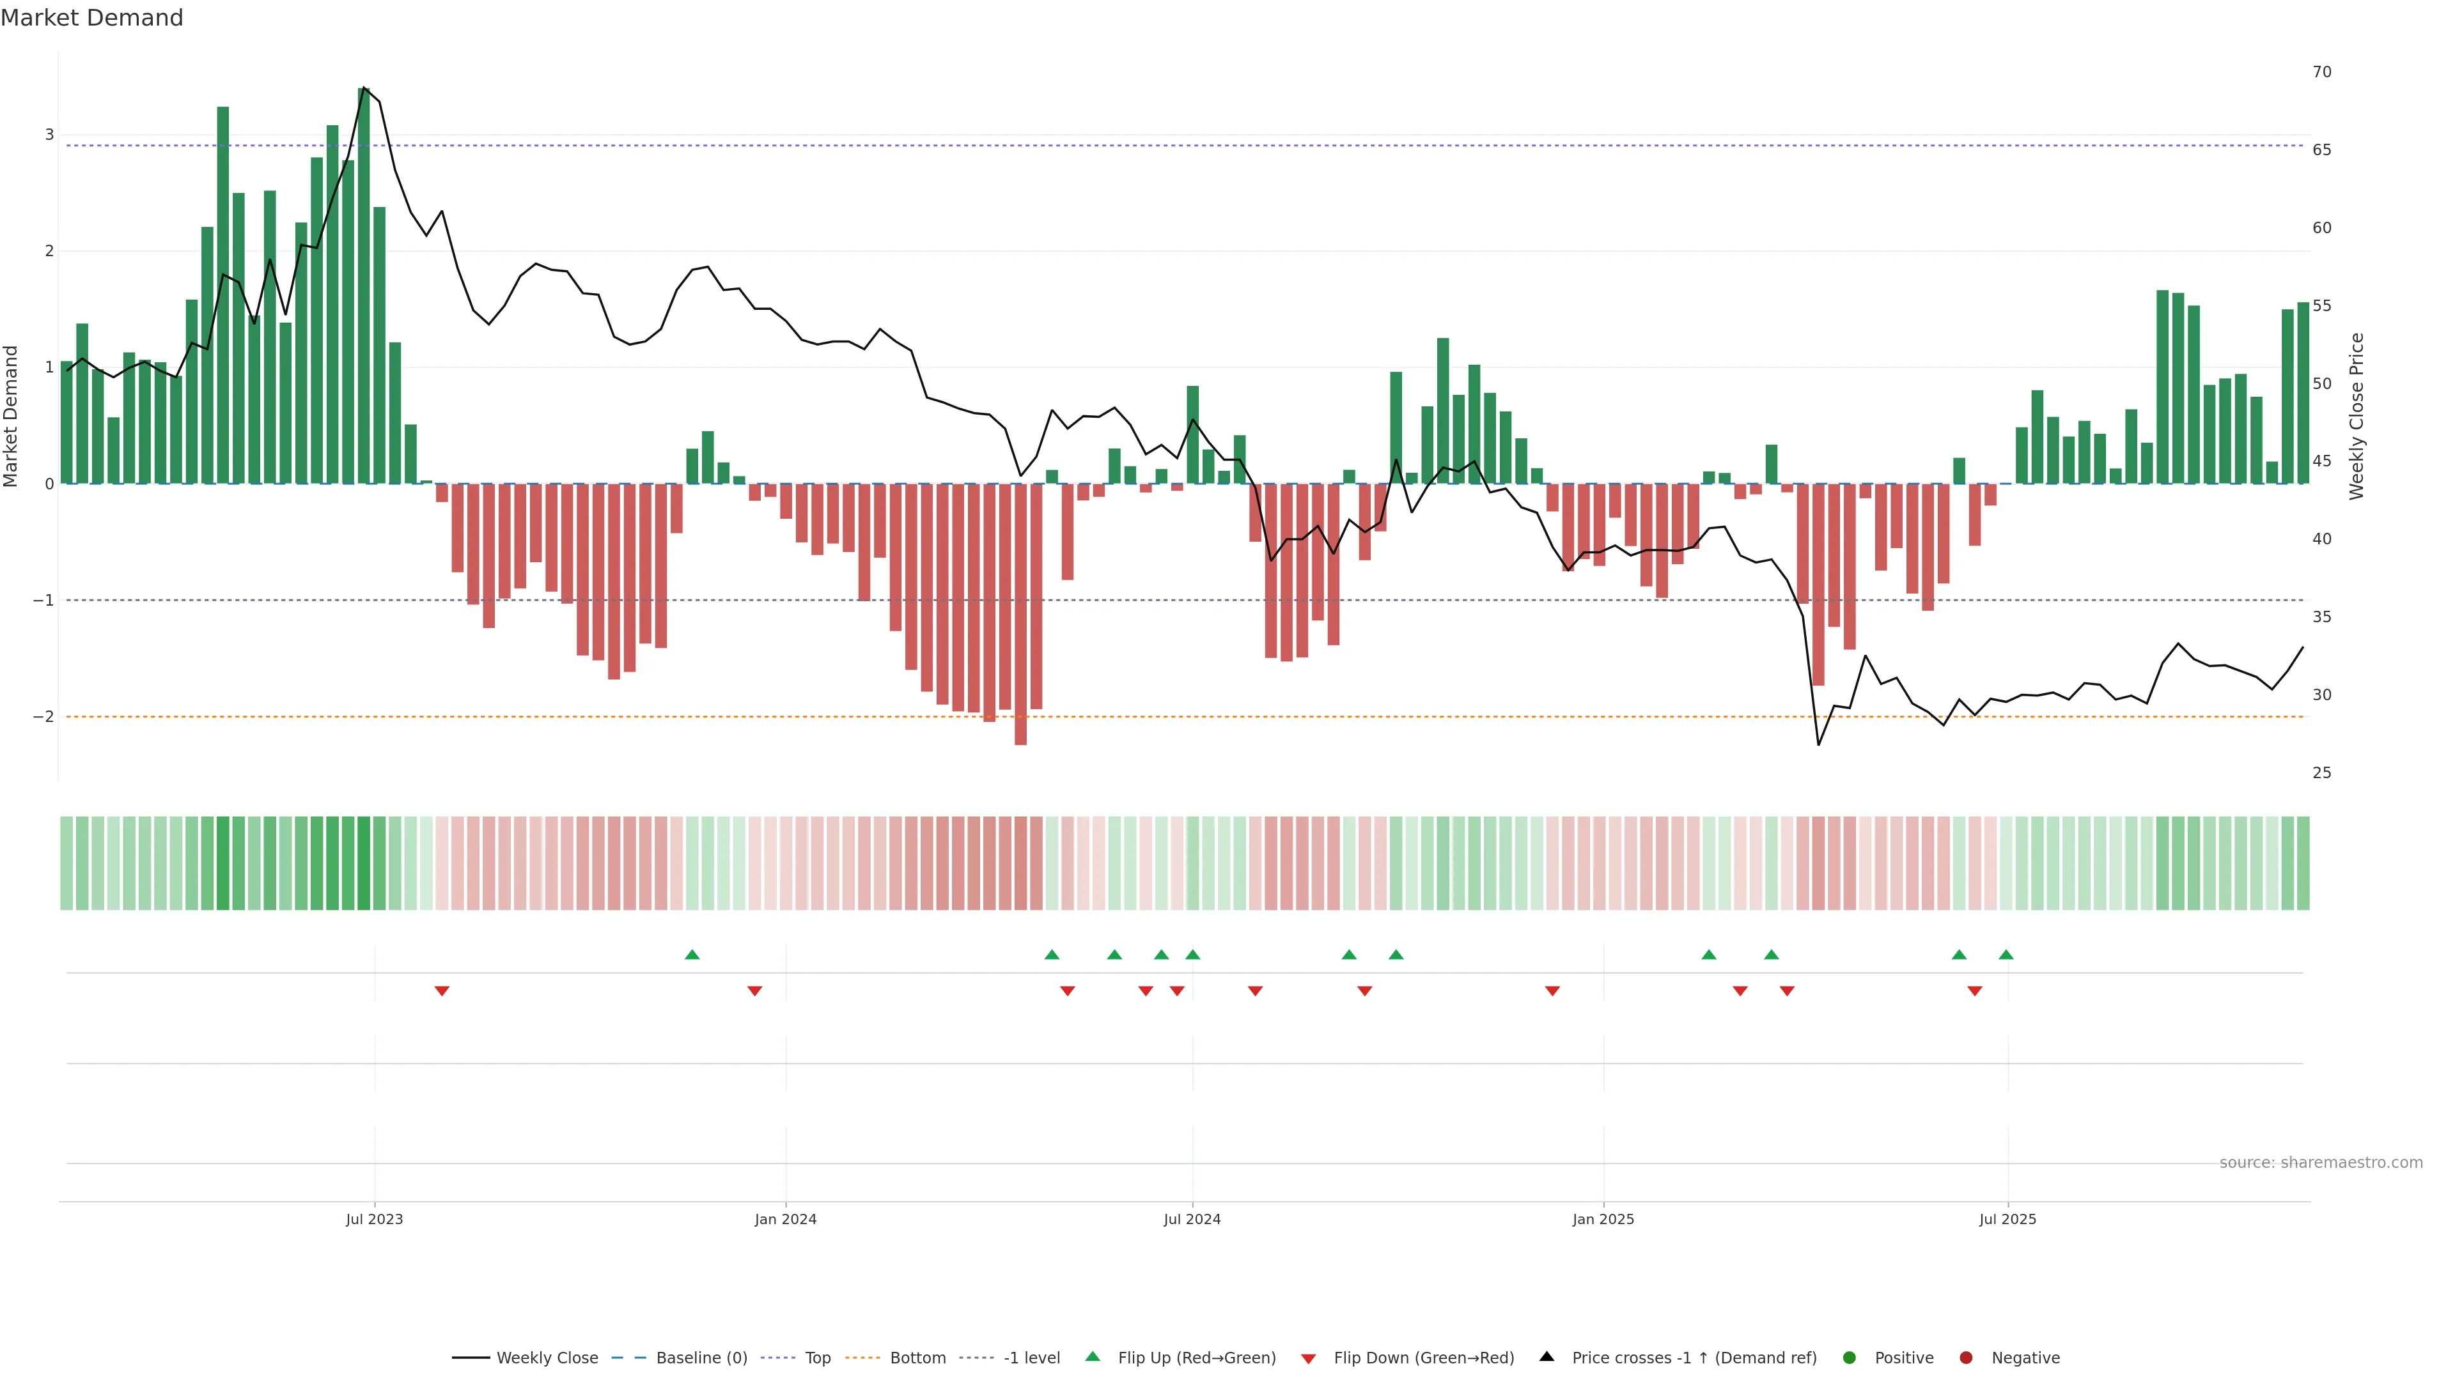This screenshot has height=1380, width=2455.
Task: Toggle the -1 level legend entry
Action: click(1031, 1358)
